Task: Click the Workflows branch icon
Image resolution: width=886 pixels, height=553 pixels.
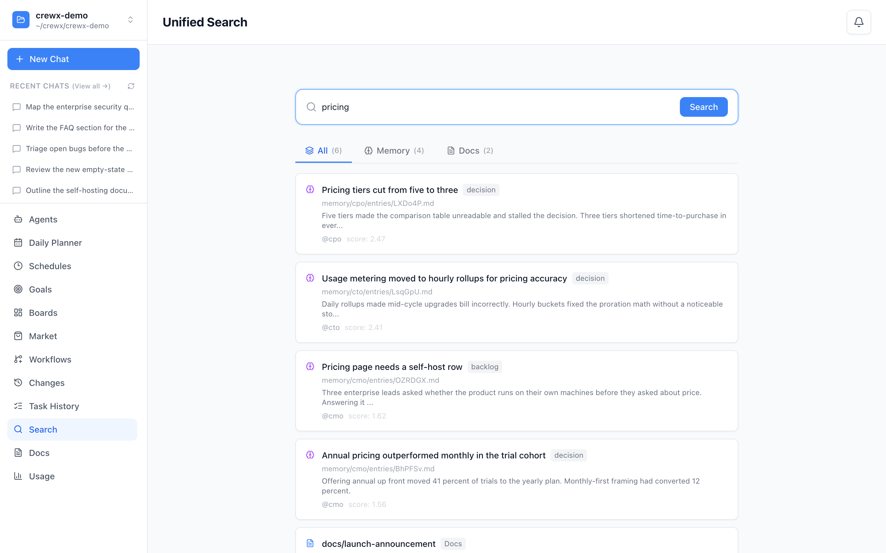Action: 18,359
